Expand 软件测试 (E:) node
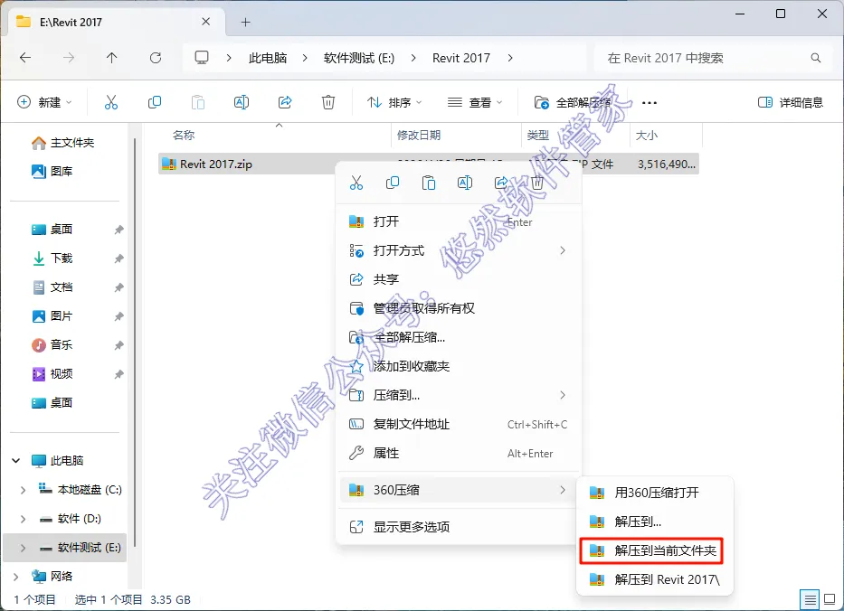844x611 pixels. click(x=23, y=548)
